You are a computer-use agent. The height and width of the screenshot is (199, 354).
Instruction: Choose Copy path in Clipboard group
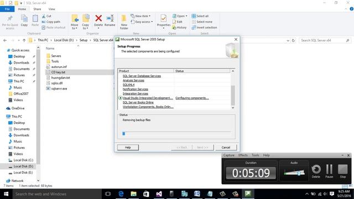click(51, 22)
